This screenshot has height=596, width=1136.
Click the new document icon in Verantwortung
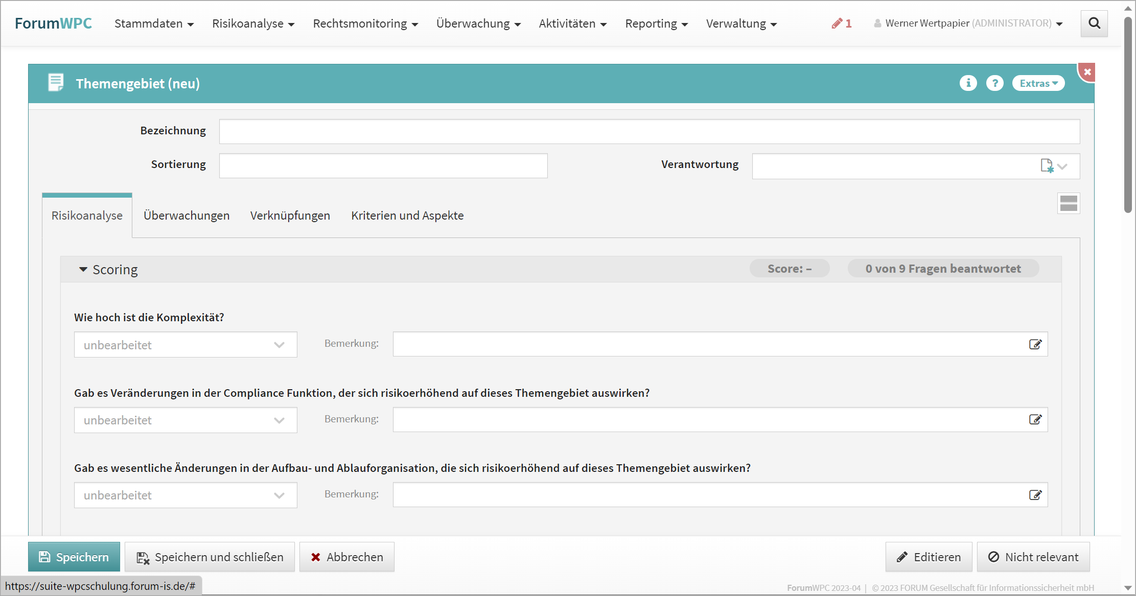click(1046, 166)
